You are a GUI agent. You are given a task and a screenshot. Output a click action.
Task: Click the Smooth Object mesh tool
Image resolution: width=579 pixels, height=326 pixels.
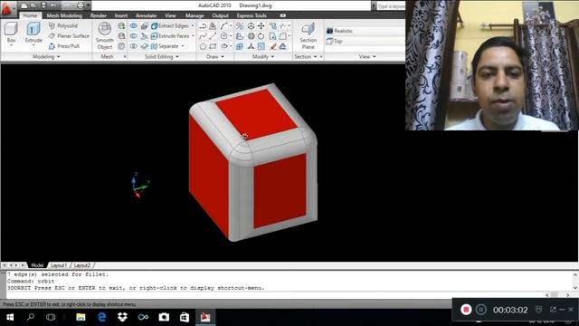105,36
